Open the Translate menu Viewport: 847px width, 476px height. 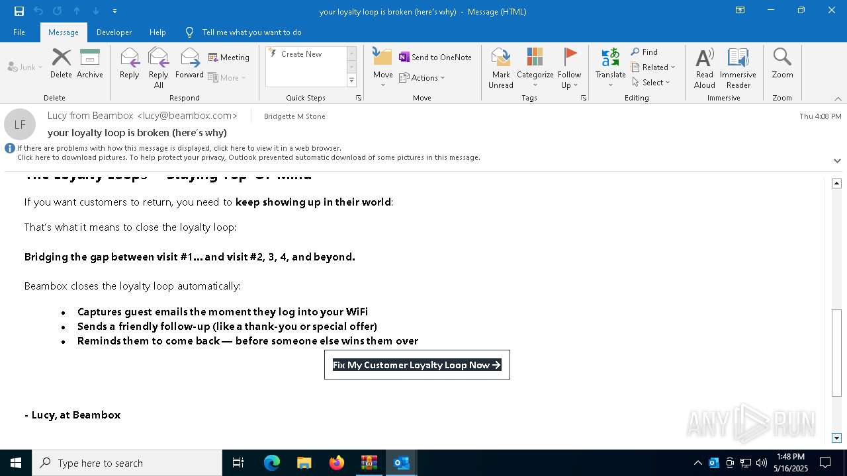click(x=610, y=68)
